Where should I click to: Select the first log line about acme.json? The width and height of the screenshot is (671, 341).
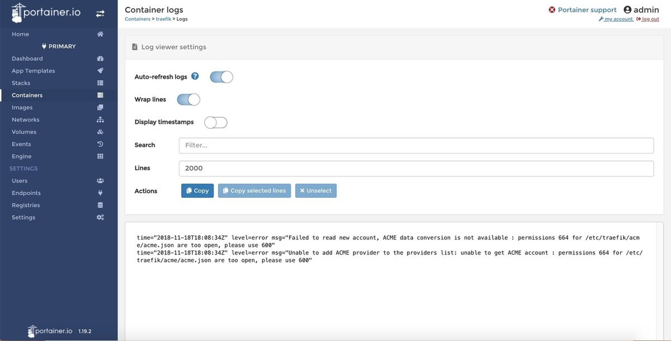point(389,241)
